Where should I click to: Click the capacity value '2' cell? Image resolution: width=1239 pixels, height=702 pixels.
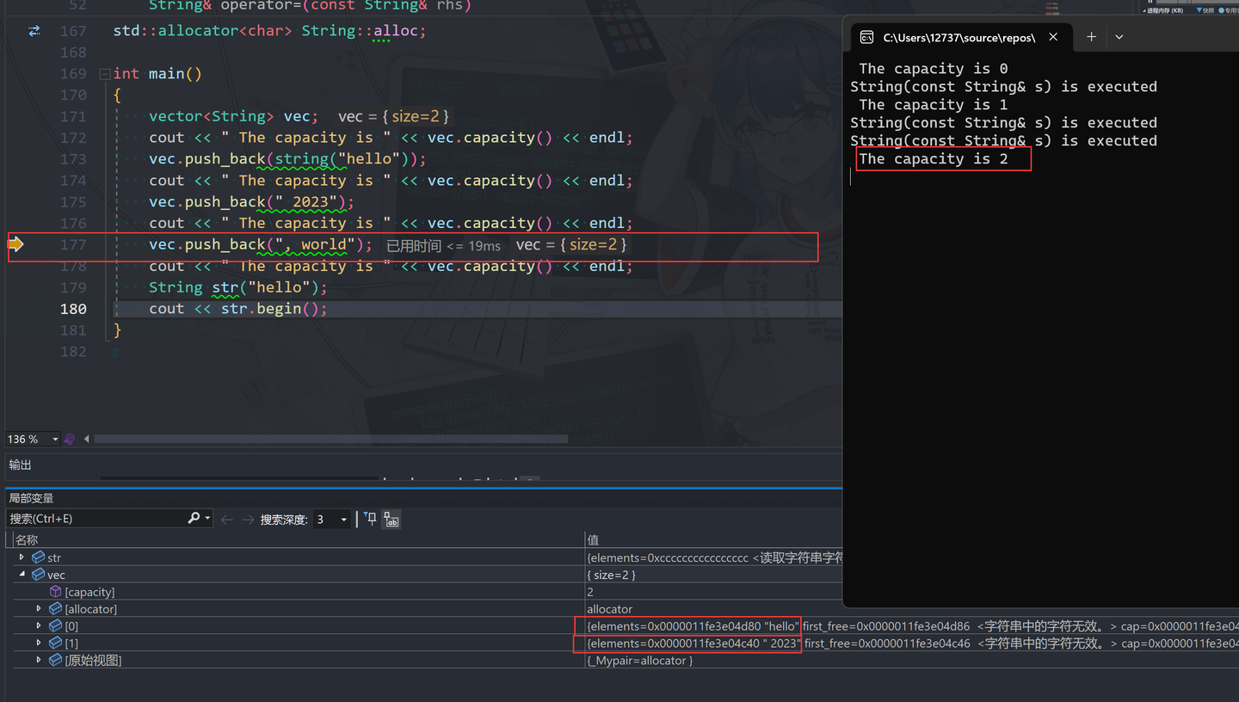point(590,592)
